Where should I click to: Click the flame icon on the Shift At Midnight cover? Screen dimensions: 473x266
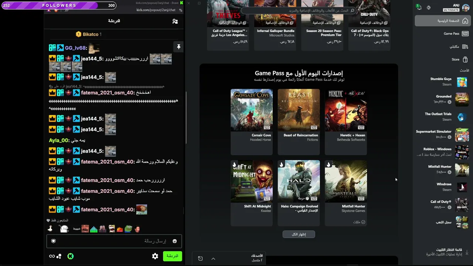(x=234, y=164)
